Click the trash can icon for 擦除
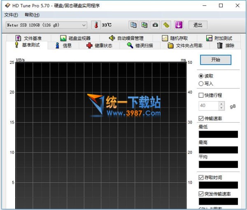The width and height of the screenshot is (247, 210). click(220, 46)
